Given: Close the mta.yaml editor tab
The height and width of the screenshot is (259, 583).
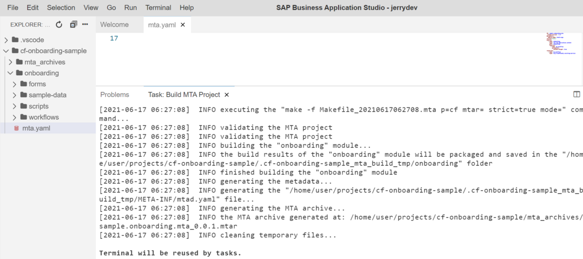Looking at the screenshot, I should coord(183,25).
